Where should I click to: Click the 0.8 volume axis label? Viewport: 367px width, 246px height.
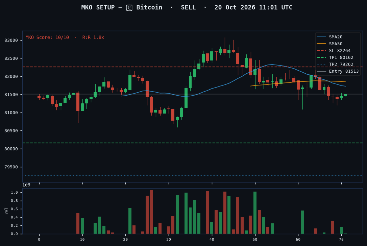14,201
